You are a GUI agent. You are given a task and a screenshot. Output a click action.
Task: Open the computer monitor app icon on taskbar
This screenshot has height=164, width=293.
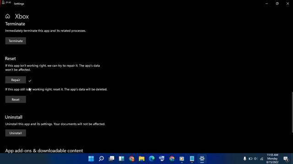pyautogui.click(x=162, y=159)
